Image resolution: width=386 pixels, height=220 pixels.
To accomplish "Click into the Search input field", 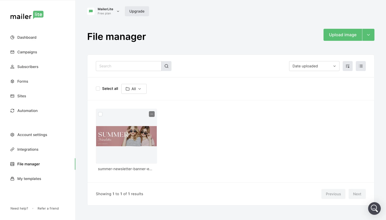I will pos(128,66).
